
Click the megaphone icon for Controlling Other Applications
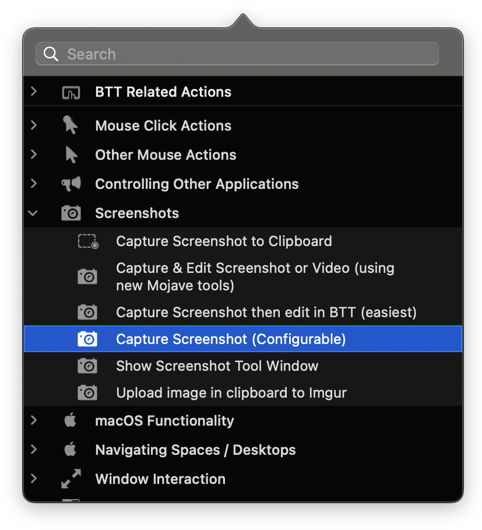tap(71, 184)
